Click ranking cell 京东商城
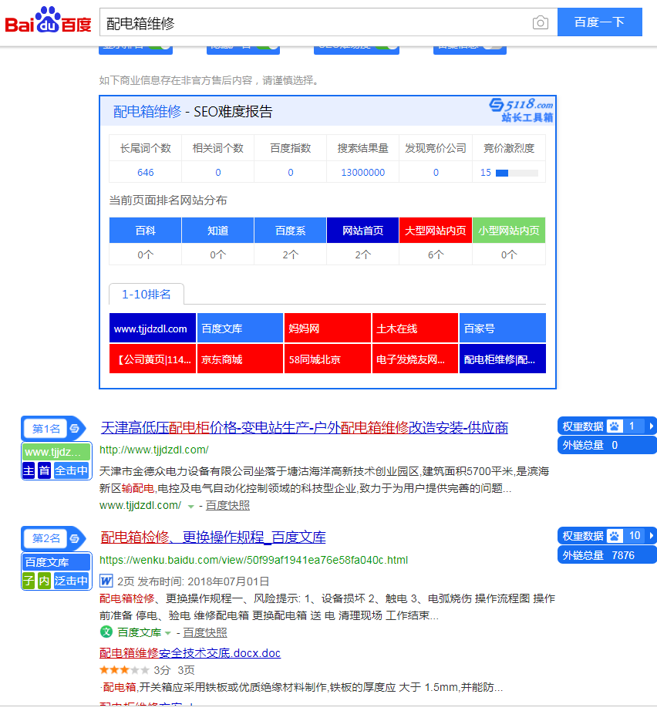This screenshot has width=657, height=711. click(240, 359)
